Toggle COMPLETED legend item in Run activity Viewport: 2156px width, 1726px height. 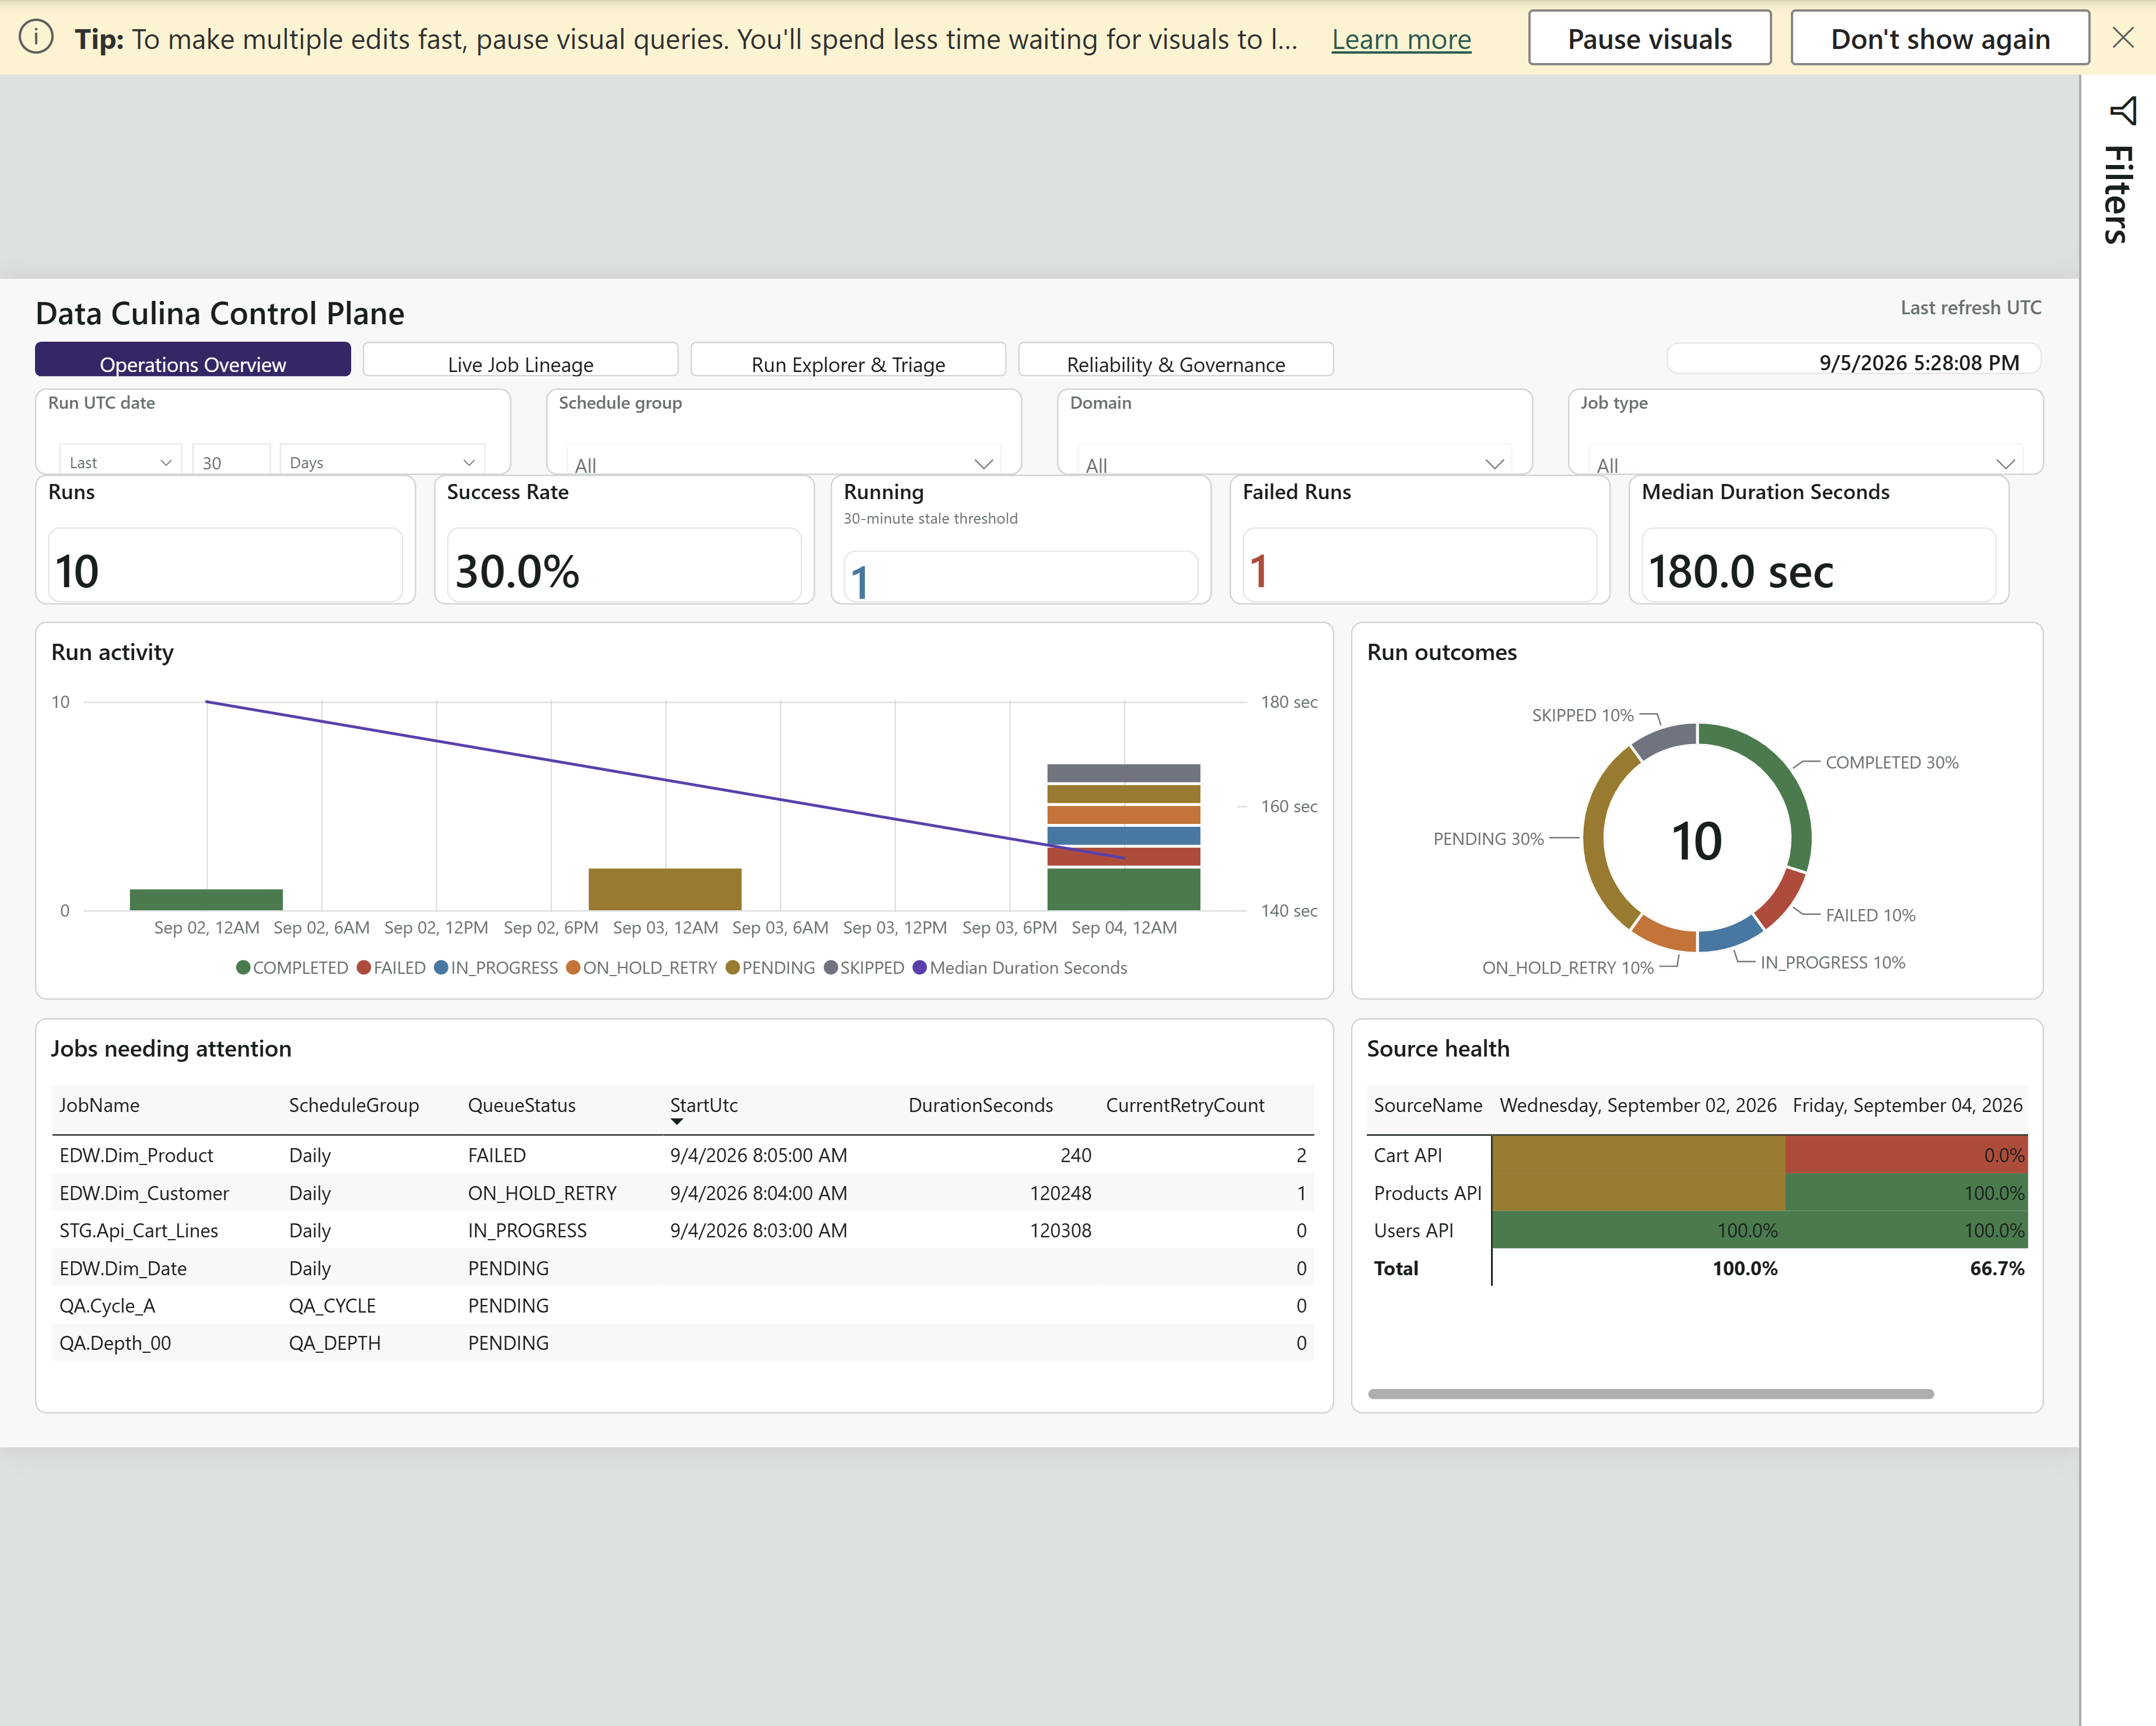point(292,967)
